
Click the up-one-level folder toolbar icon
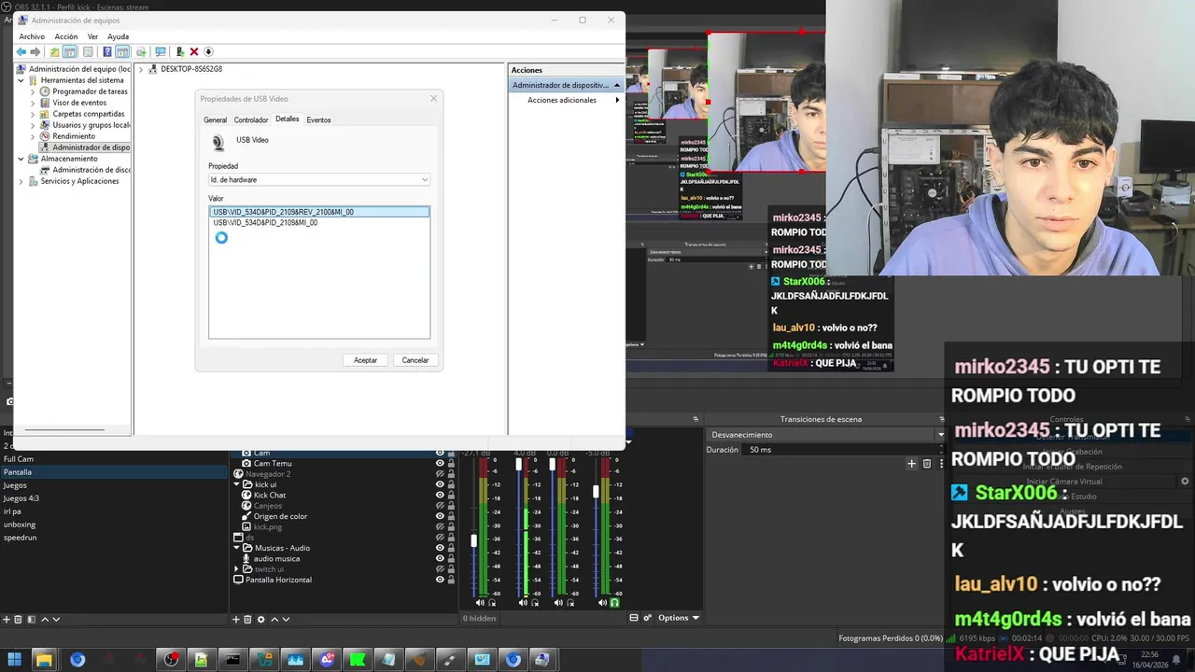click(x=54, y=52)
